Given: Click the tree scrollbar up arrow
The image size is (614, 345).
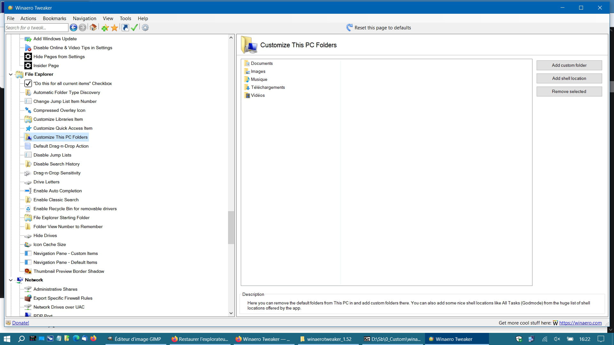Looking at the screenshot, I should pyautogui.click(x=231, y=38).
